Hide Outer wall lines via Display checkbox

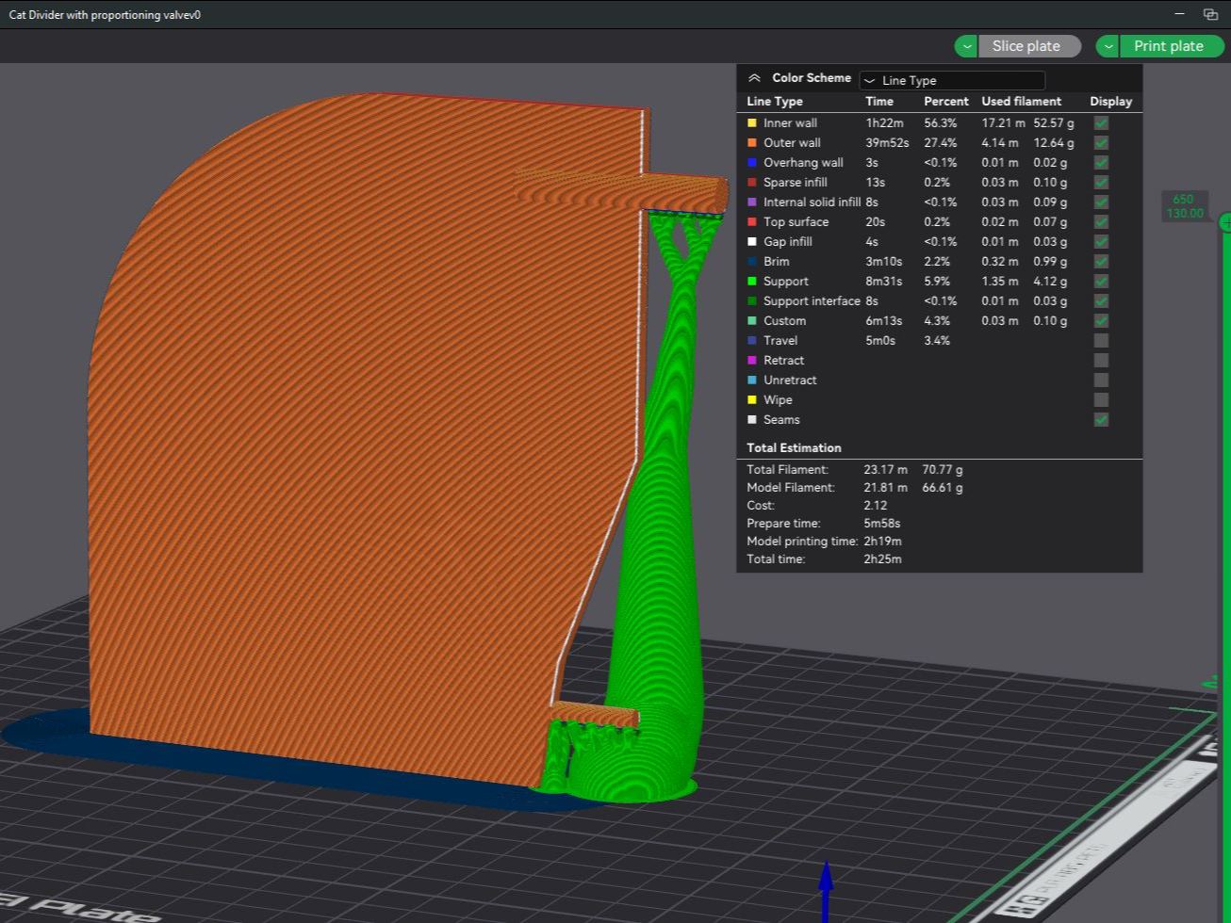click(1101, 143)
